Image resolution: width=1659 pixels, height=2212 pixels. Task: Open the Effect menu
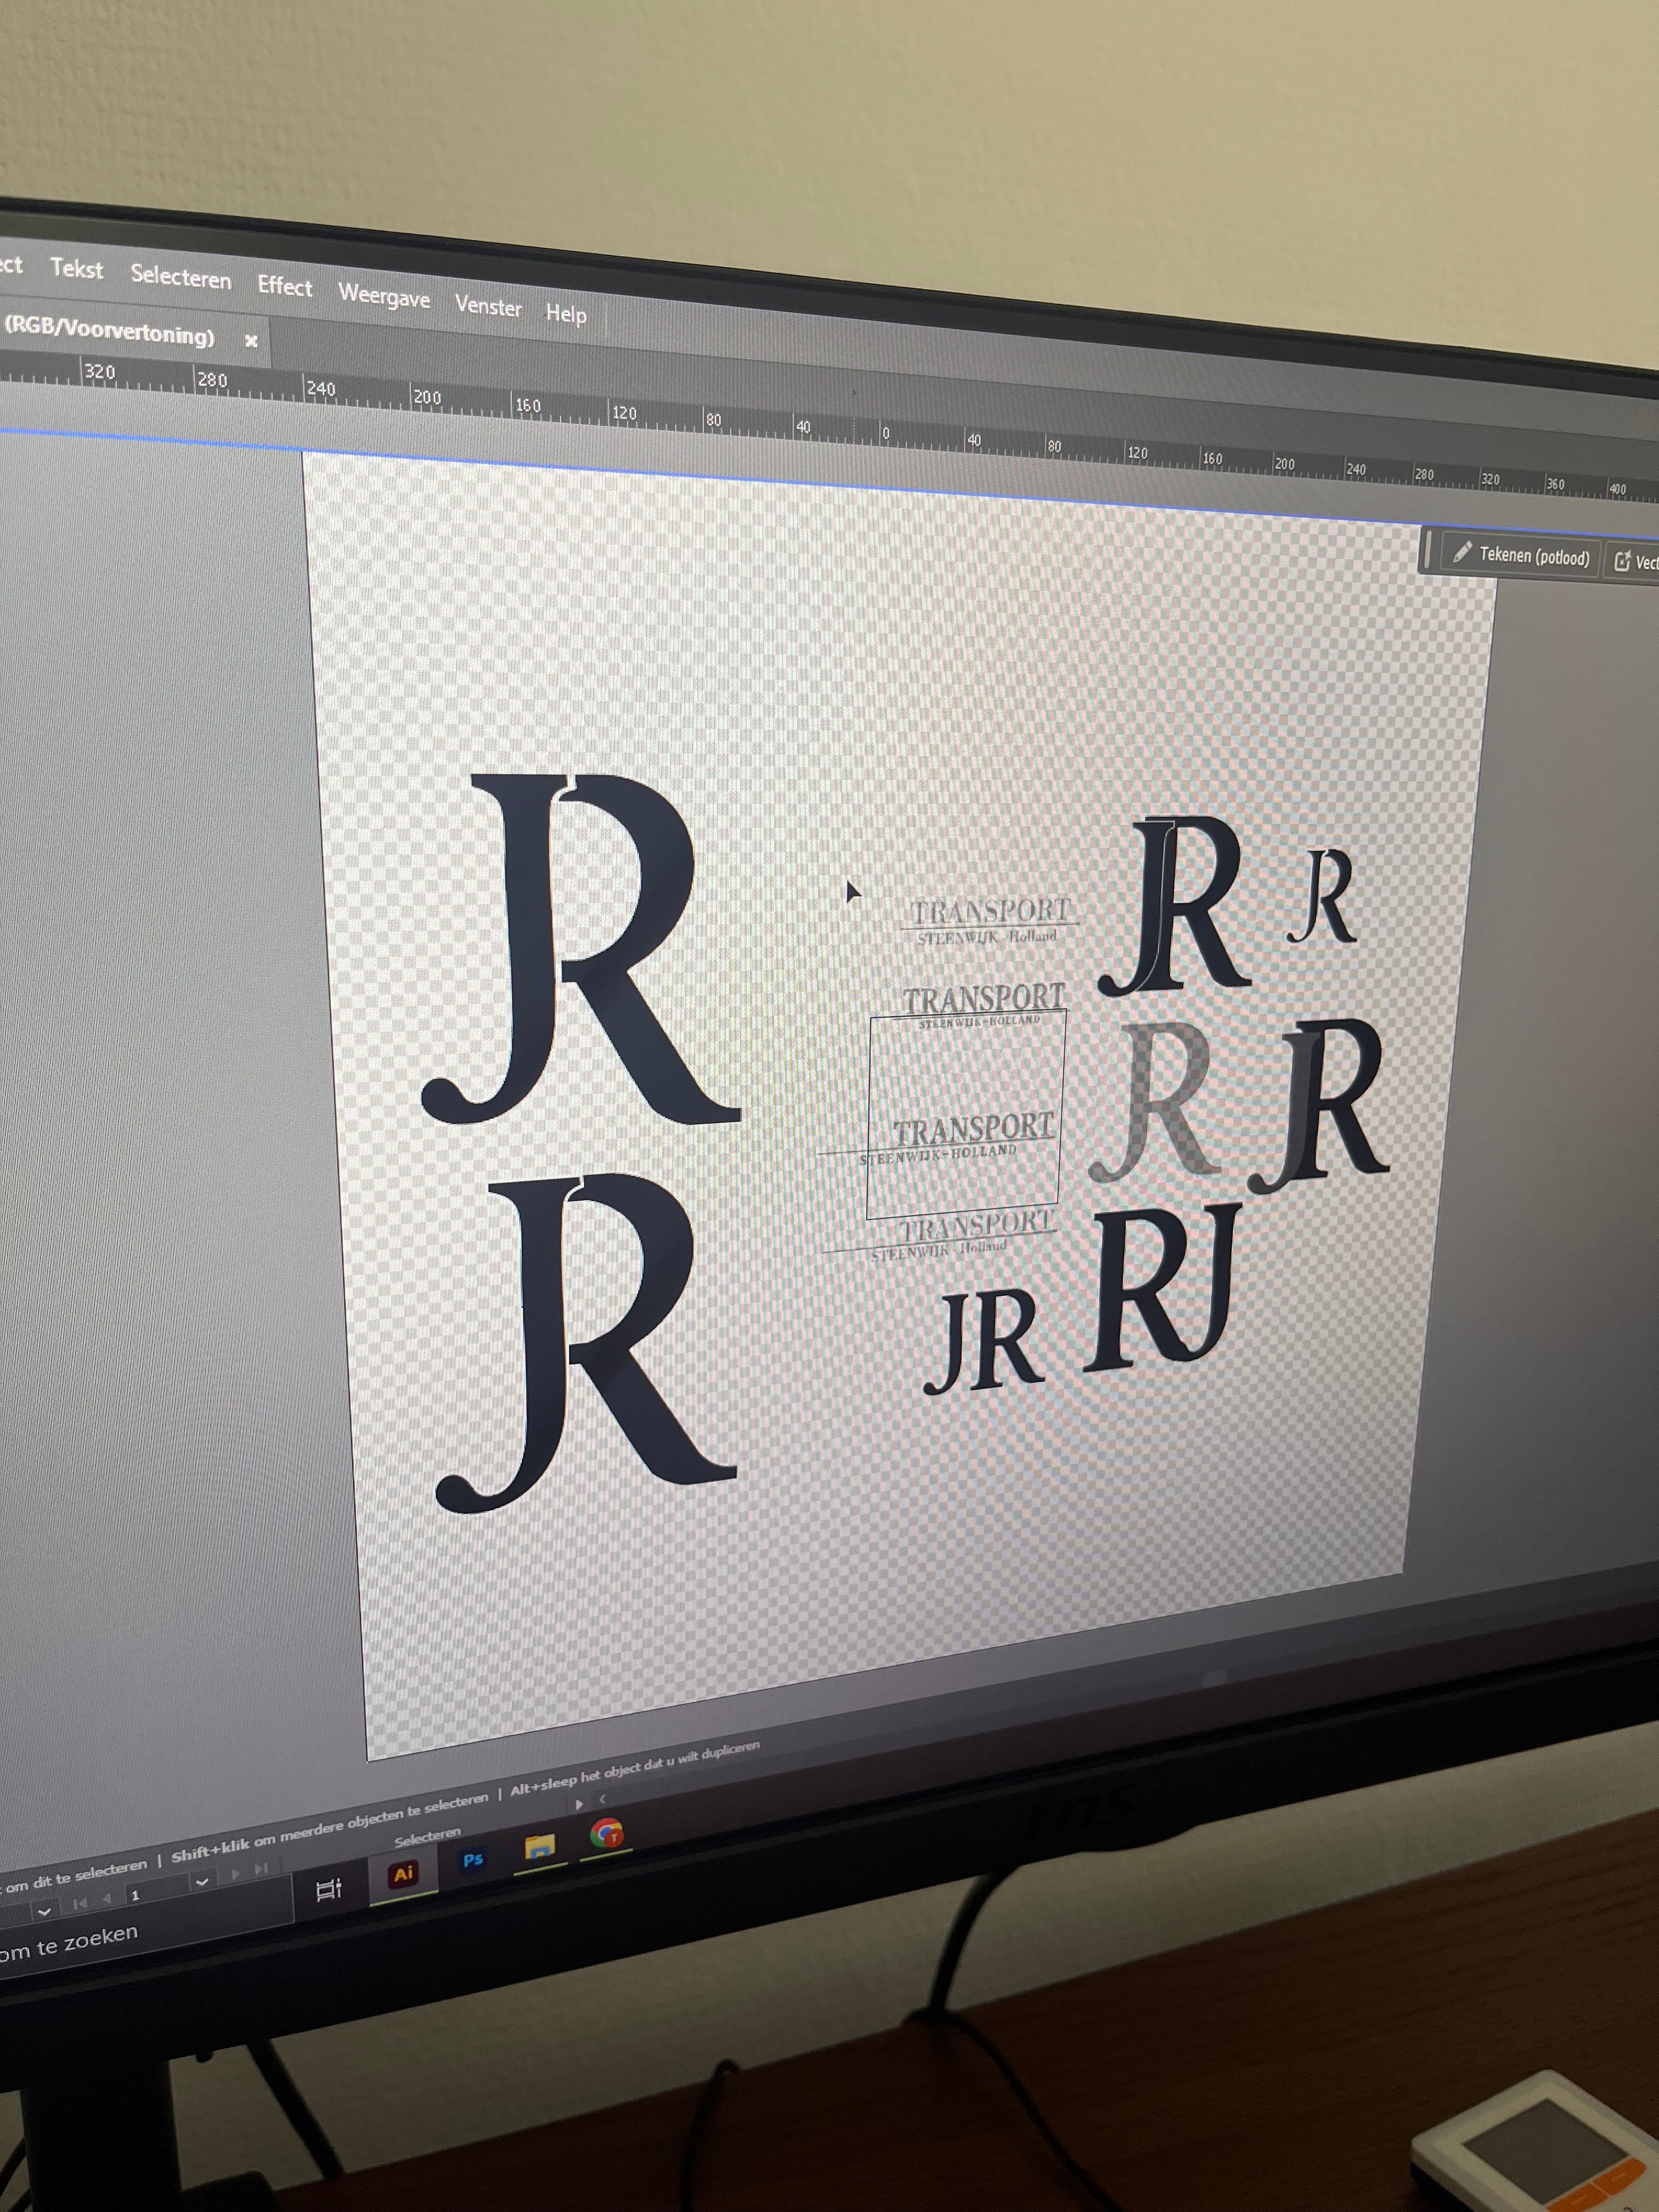click(x=284, y=287)
